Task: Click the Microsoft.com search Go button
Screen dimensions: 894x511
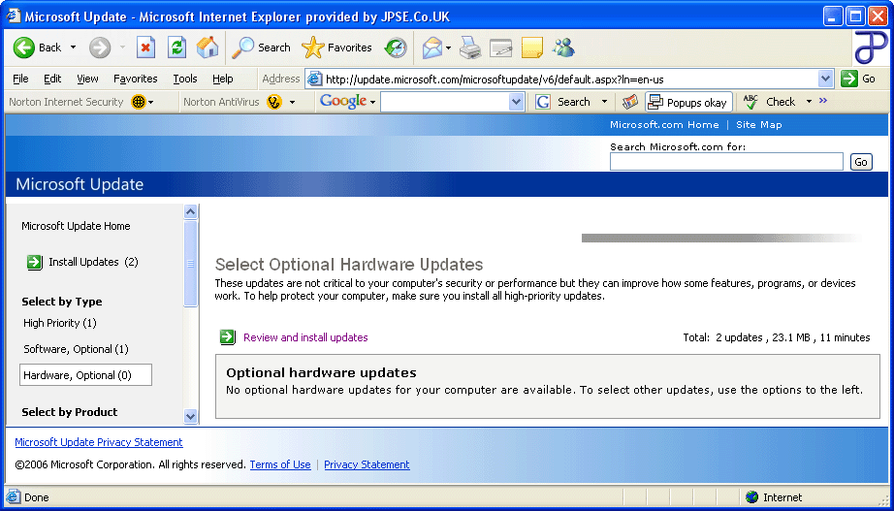Action: [861, 162]
